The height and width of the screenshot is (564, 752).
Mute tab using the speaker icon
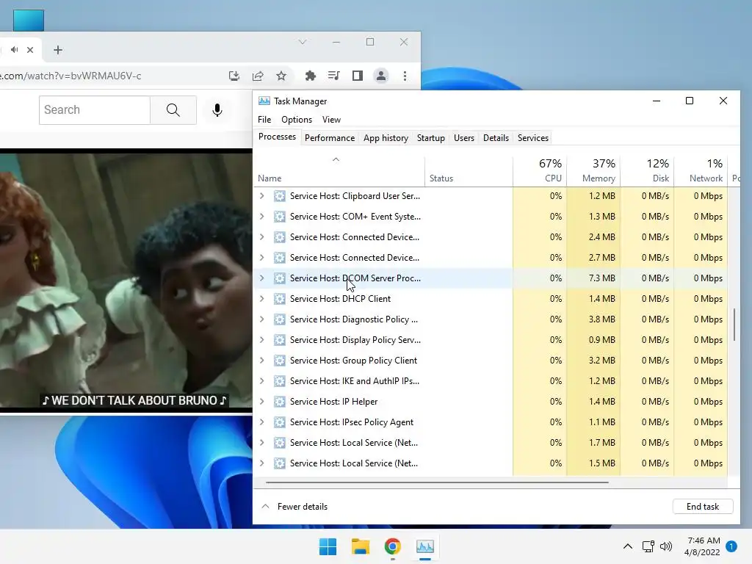[15, 49]
